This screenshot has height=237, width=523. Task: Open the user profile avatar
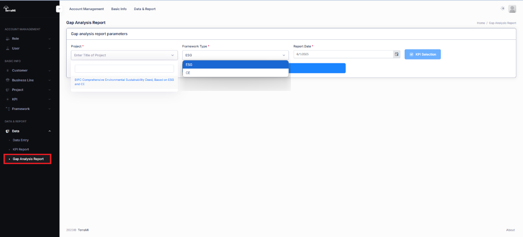[x=512, y=9]
